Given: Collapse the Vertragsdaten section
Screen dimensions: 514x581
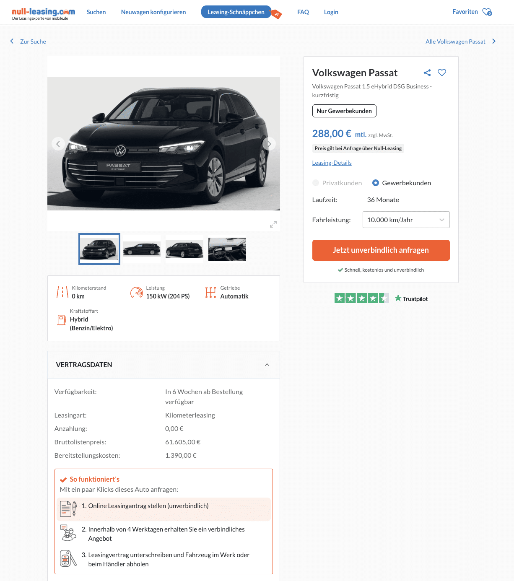Looking at the screenshot, I should tap(267, 365).
